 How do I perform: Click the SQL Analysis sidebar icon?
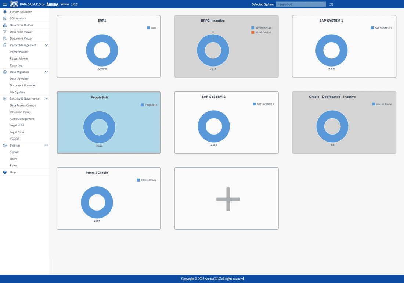pyautogui.click(x=5, y=18)
